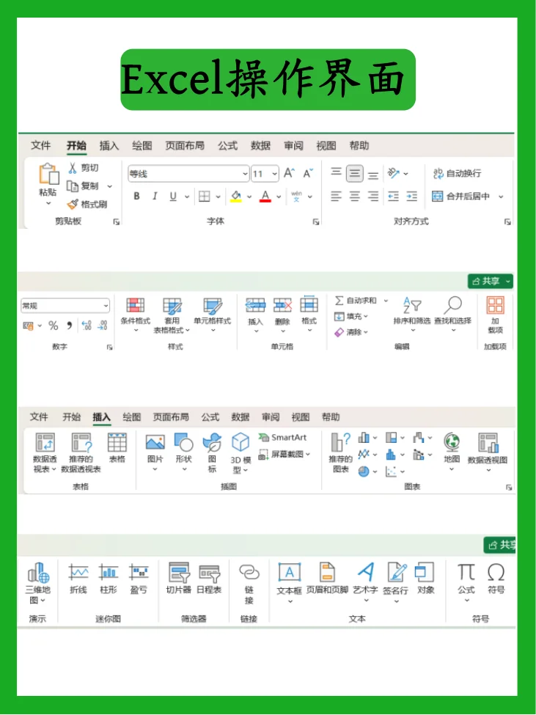This screenshot has width=536, height=715.
Task: Toggle Italic (I) formatting
Action: 155,196
